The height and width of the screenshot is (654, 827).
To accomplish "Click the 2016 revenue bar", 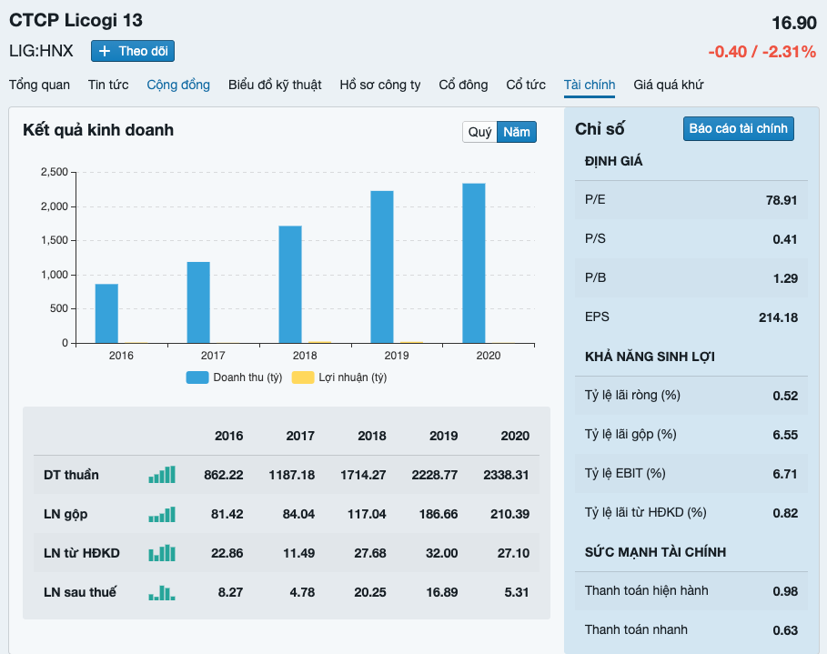I will point(106,313).
